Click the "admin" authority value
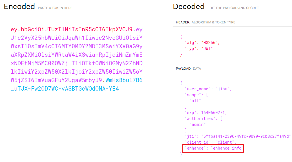The width and height of the screenshot is (292, 162). (198, 124)
